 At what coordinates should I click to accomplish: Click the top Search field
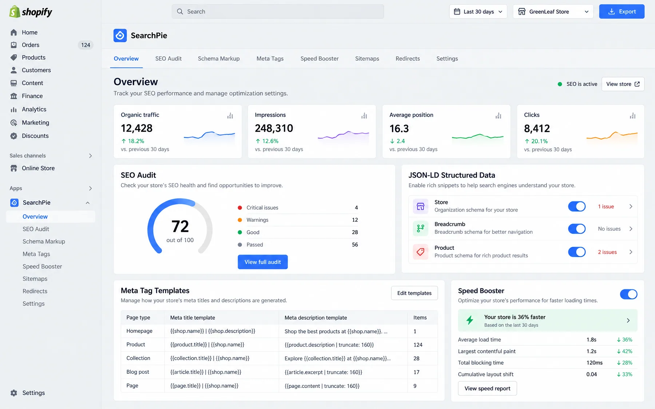coord(278,12)
